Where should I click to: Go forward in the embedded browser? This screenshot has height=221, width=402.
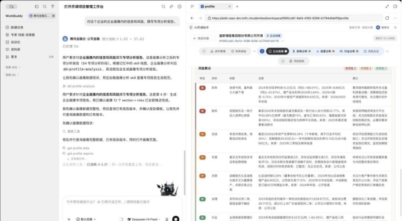200,18
